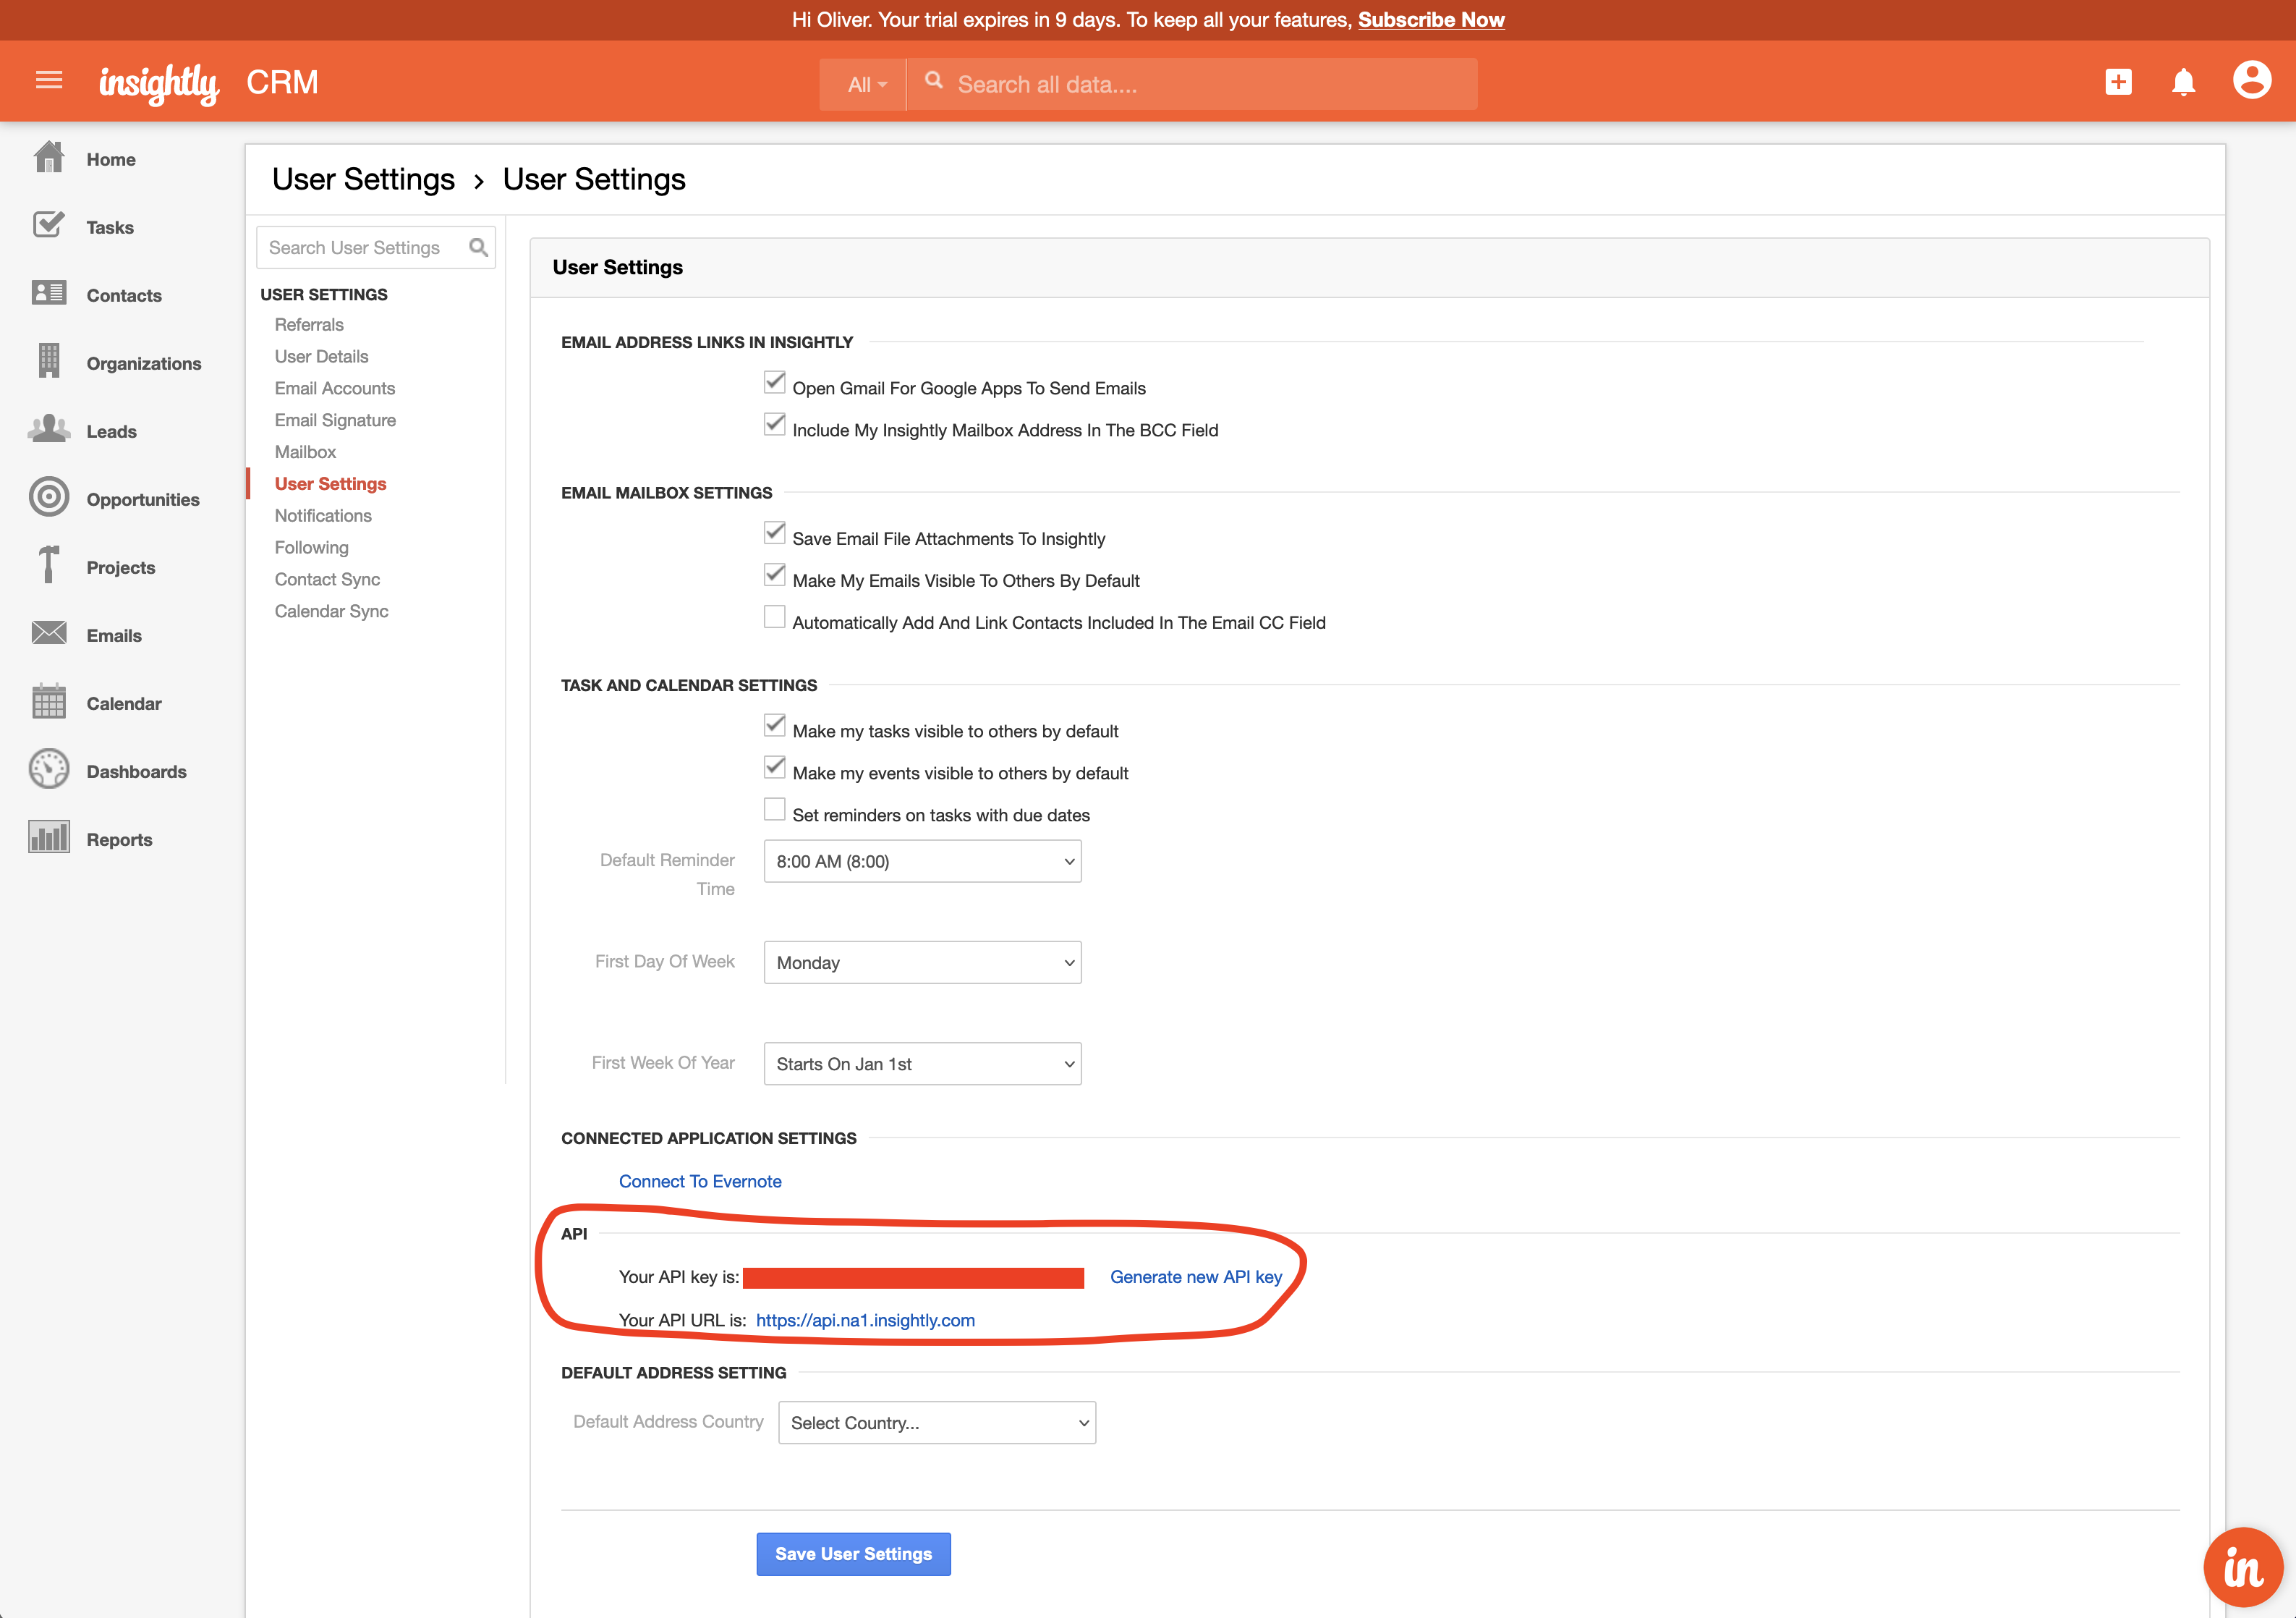The image size is (2296, 1618).
Task: Open the All search filter dropdown
Action: click(866, 85)
